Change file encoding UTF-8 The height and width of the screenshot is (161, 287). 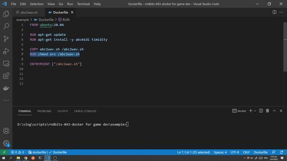235,152
